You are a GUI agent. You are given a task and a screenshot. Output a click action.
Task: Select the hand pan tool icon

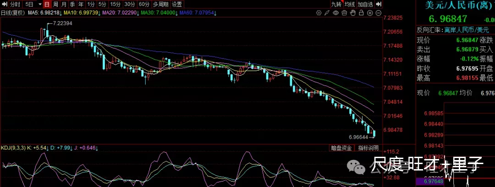coord(353,13)
